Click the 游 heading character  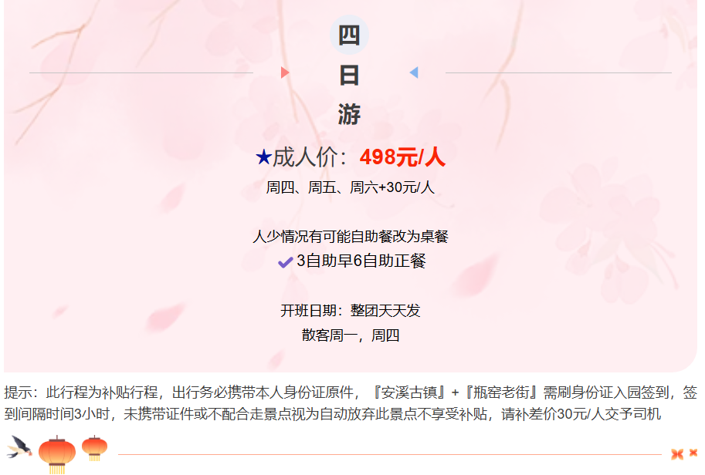coord(349,114)
